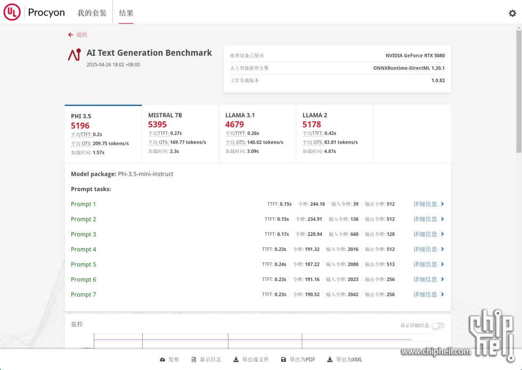Image resolution: width=522 pixels, height=370 pixels.
Task: Open 详细信息 for Prompt 3
Action: tap(425, 234)
